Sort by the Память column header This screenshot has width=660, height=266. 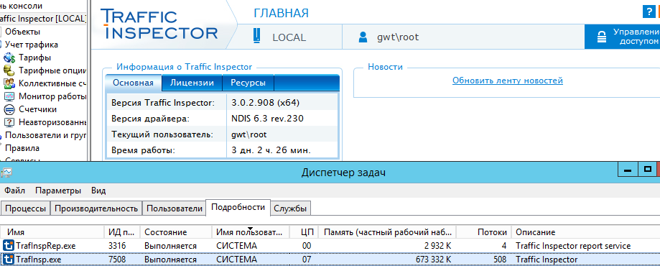point(387,232)
